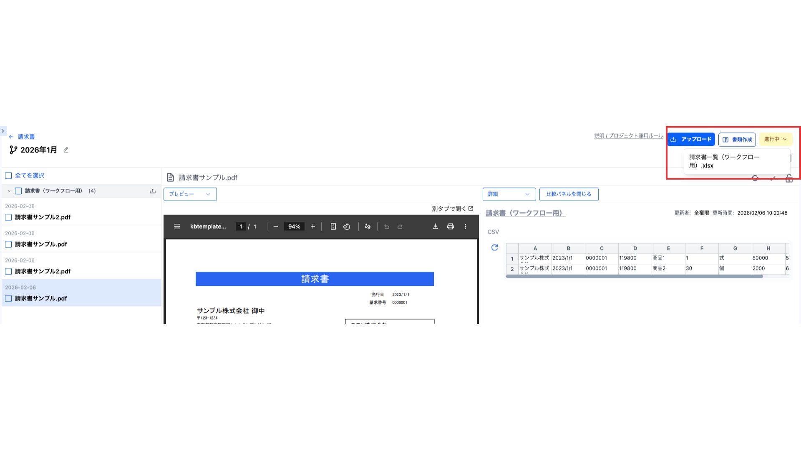Click upload icon in 請求書(ワークフロー用) group row

pyautogui.click(x=153, y=191)
